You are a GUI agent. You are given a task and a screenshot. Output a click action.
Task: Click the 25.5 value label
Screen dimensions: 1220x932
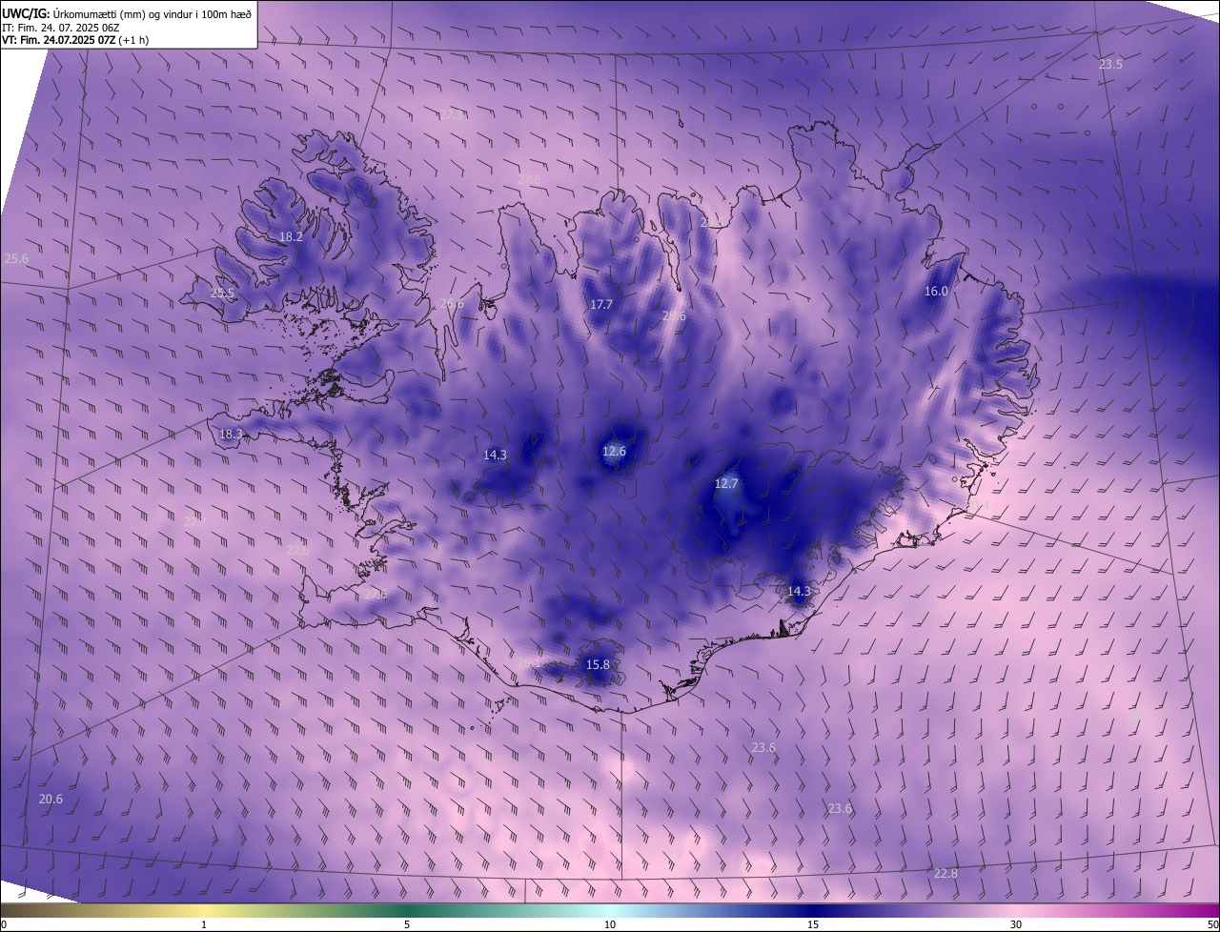pyautogui.click(x=222, y=293)
